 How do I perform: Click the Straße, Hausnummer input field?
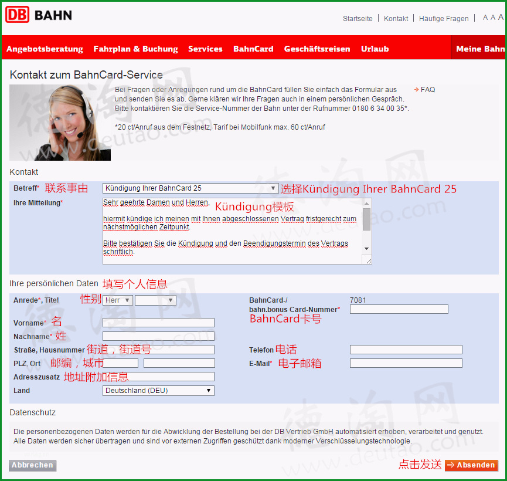[158, 350]
